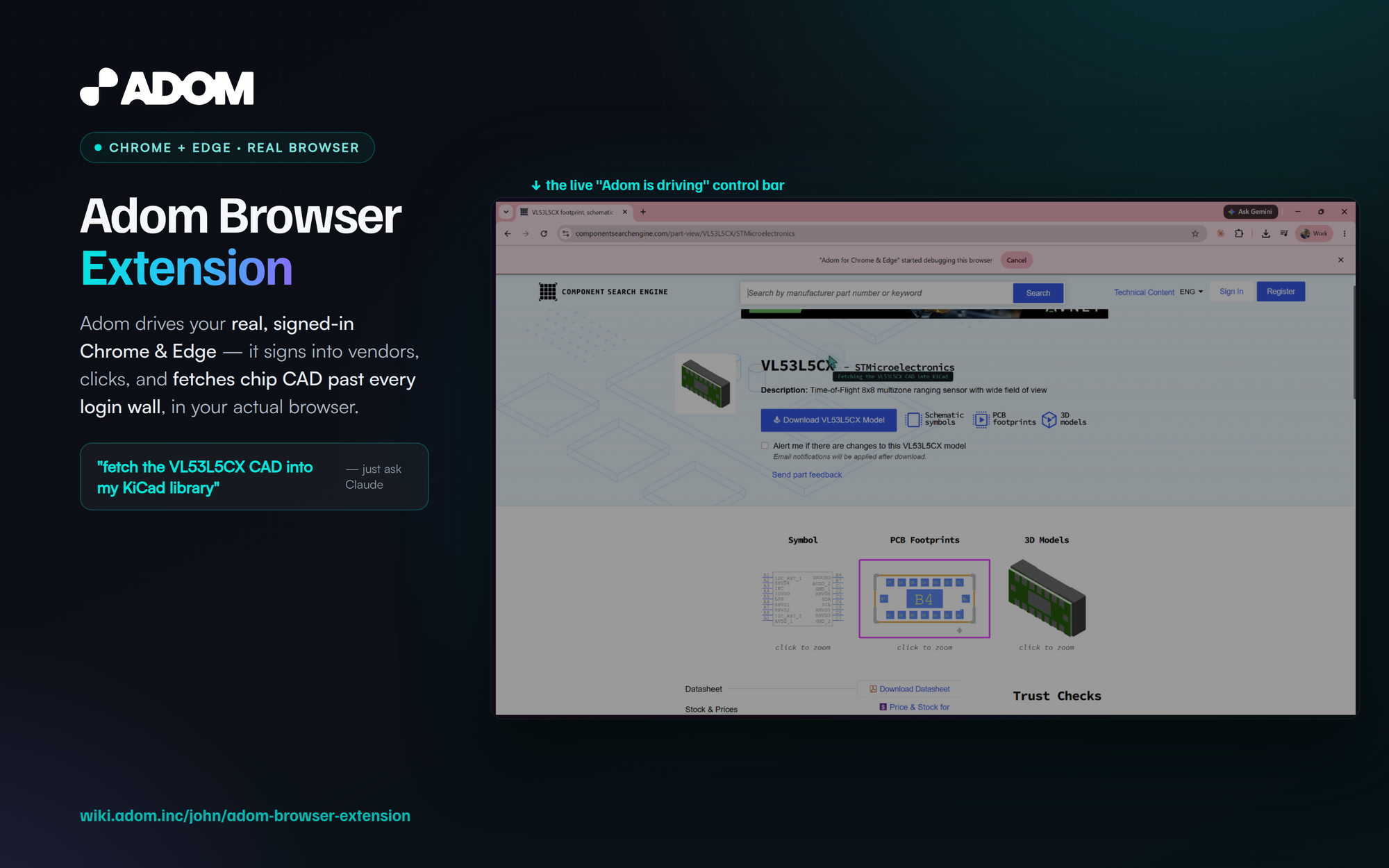Download the VL53L5CX Model
This screenshot has width=1389, height=868.
click(829, 420)
